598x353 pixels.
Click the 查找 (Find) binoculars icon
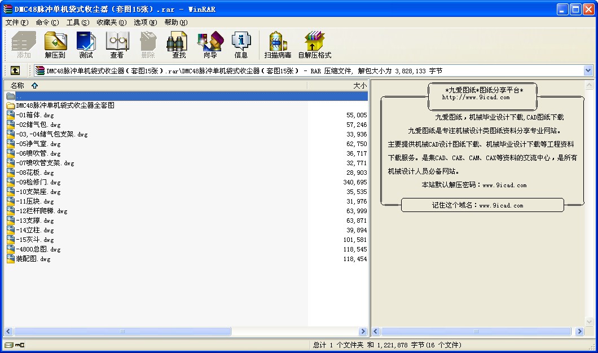point(179,45)
